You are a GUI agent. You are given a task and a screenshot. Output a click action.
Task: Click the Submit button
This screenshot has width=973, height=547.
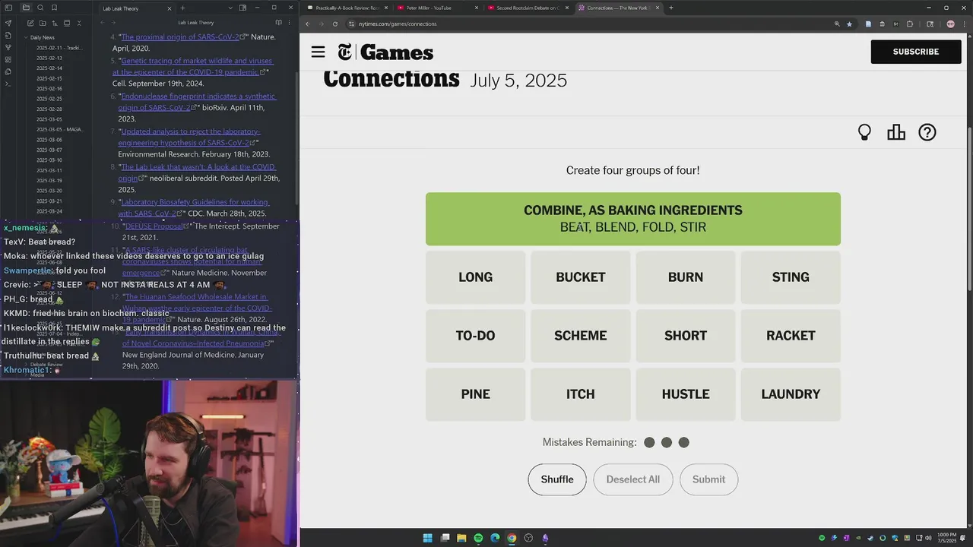pyautogui.click(x=708, y=479)
